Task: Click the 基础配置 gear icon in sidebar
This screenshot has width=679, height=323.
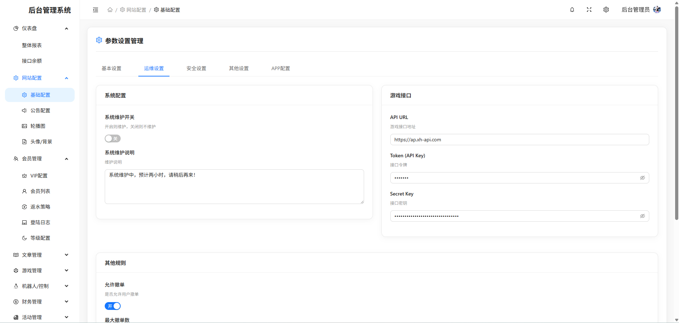Action: click(x=24, y=95)
